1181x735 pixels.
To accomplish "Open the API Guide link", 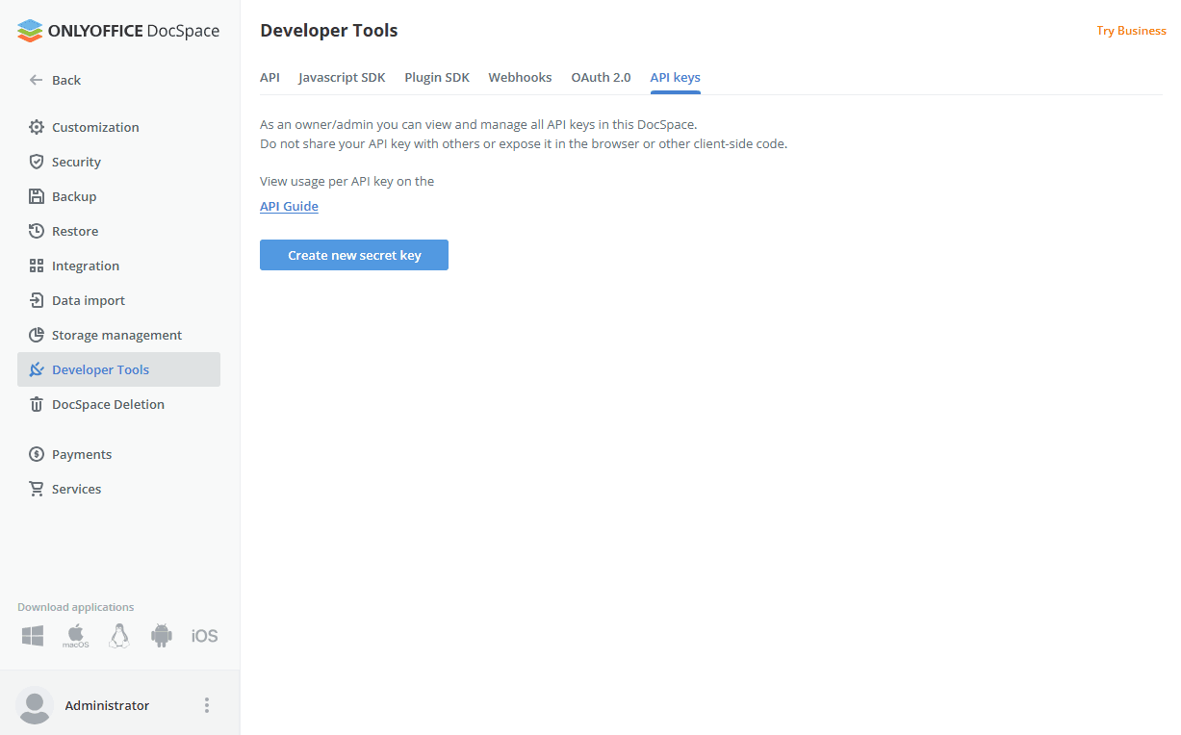I will point(289,206).
